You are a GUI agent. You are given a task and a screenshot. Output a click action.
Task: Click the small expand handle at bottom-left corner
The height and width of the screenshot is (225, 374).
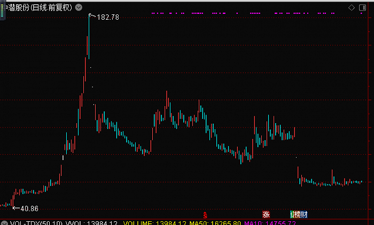3,222
